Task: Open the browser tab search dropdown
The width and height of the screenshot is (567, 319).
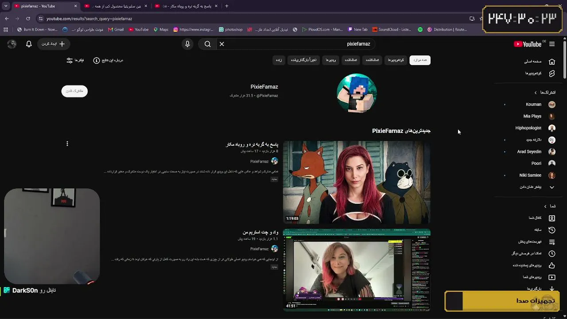Action: [6, 6]
